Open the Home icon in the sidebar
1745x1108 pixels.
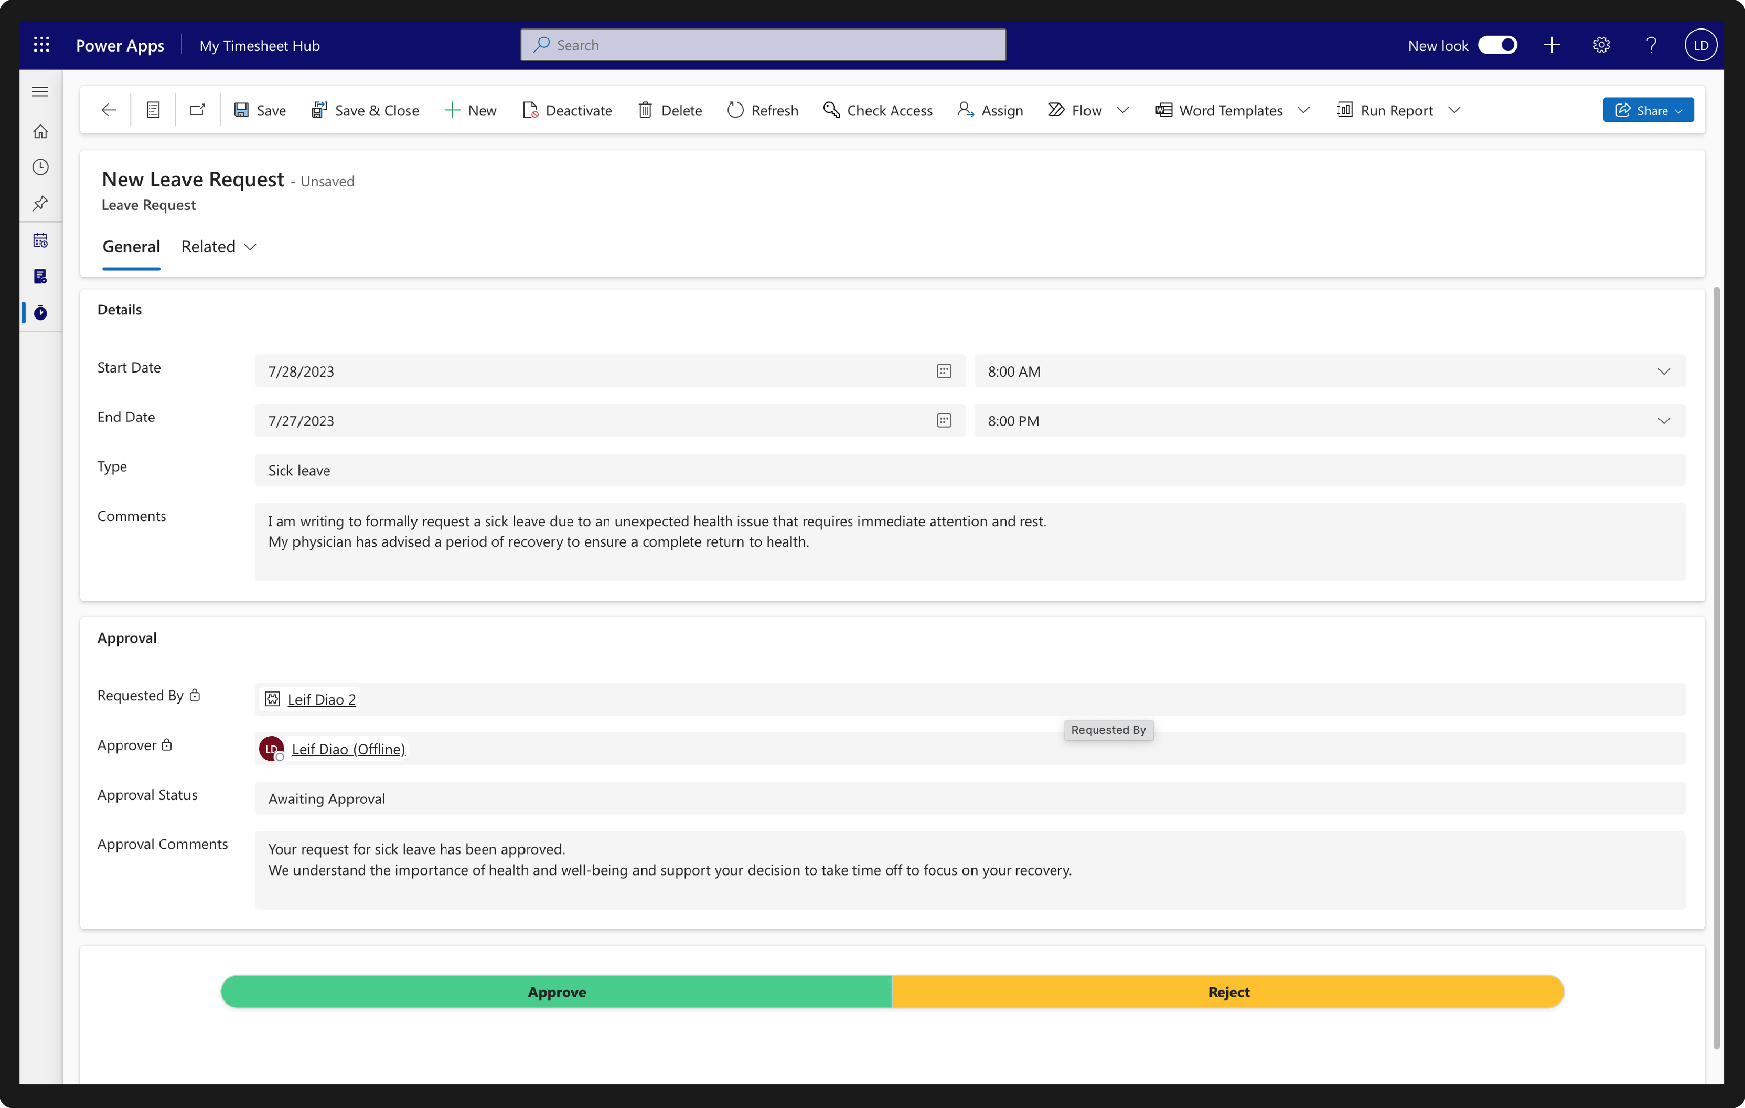pyautogui.click(x=41, y=131)
